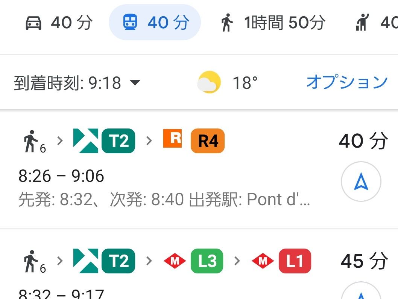Image resolution: width=398 pixels, height=299 pixels.
Task: Open the オプション route options link
Action: pos(346,82)
